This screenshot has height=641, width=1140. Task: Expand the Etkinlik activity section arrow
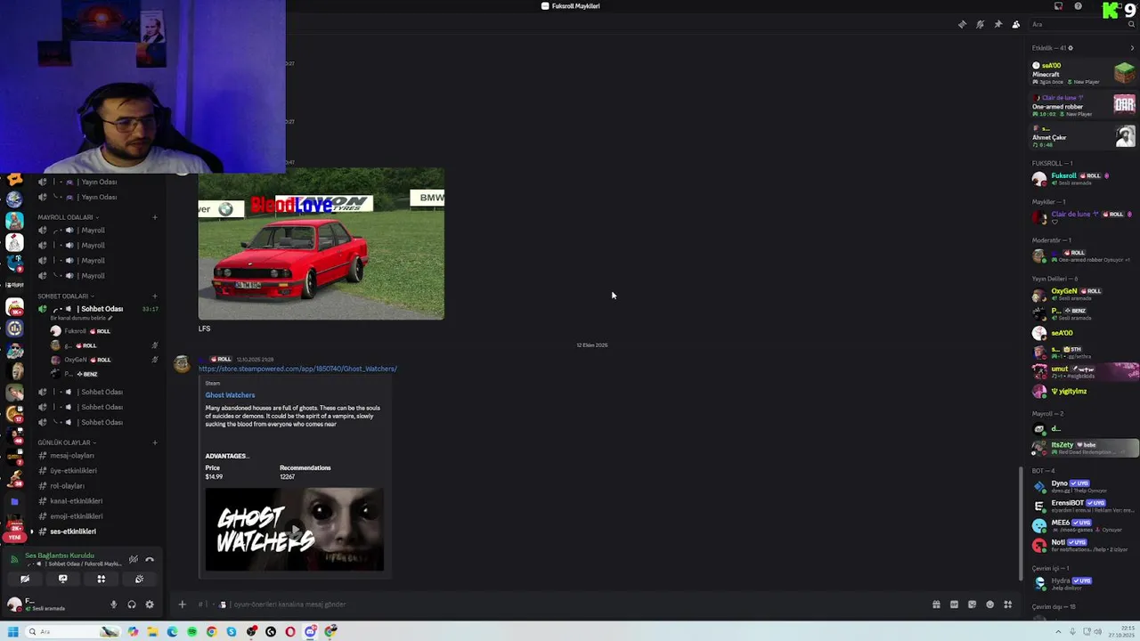click(x=1132, y=48)
